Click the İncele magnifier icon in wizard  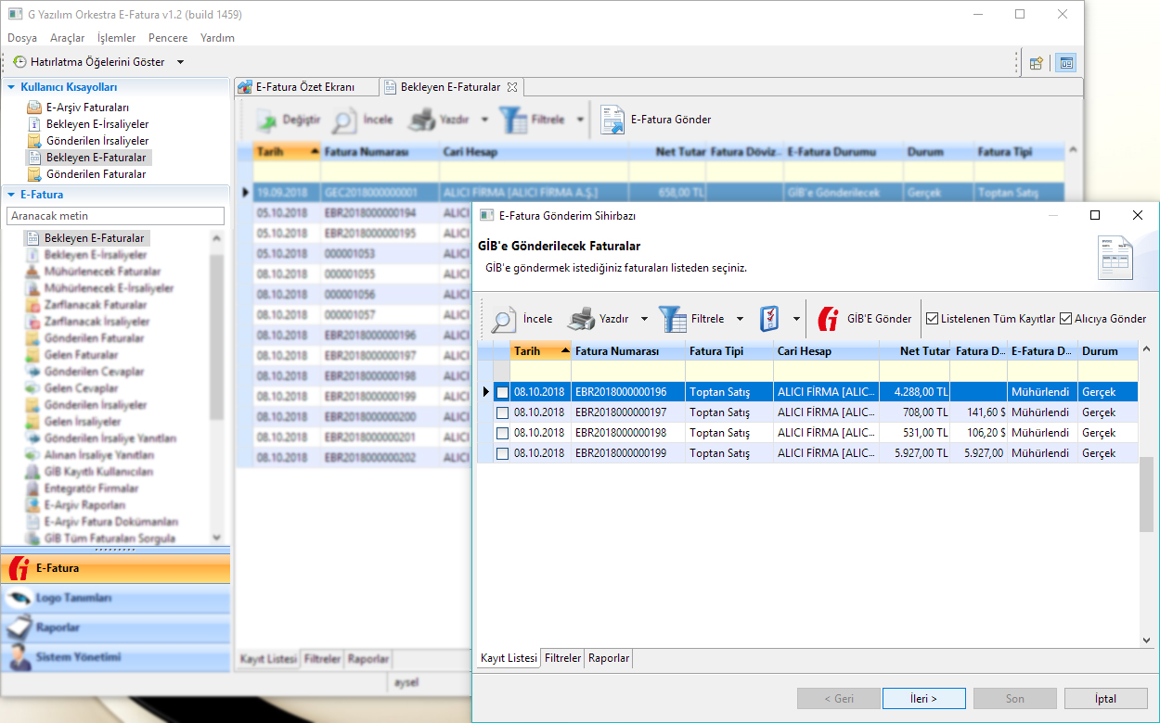[504, 319]
